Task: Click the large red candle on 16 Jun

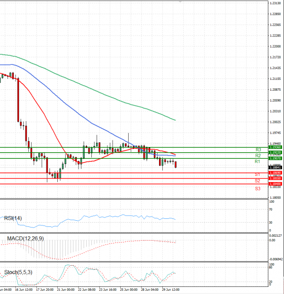Action: [x=18, y=100]
